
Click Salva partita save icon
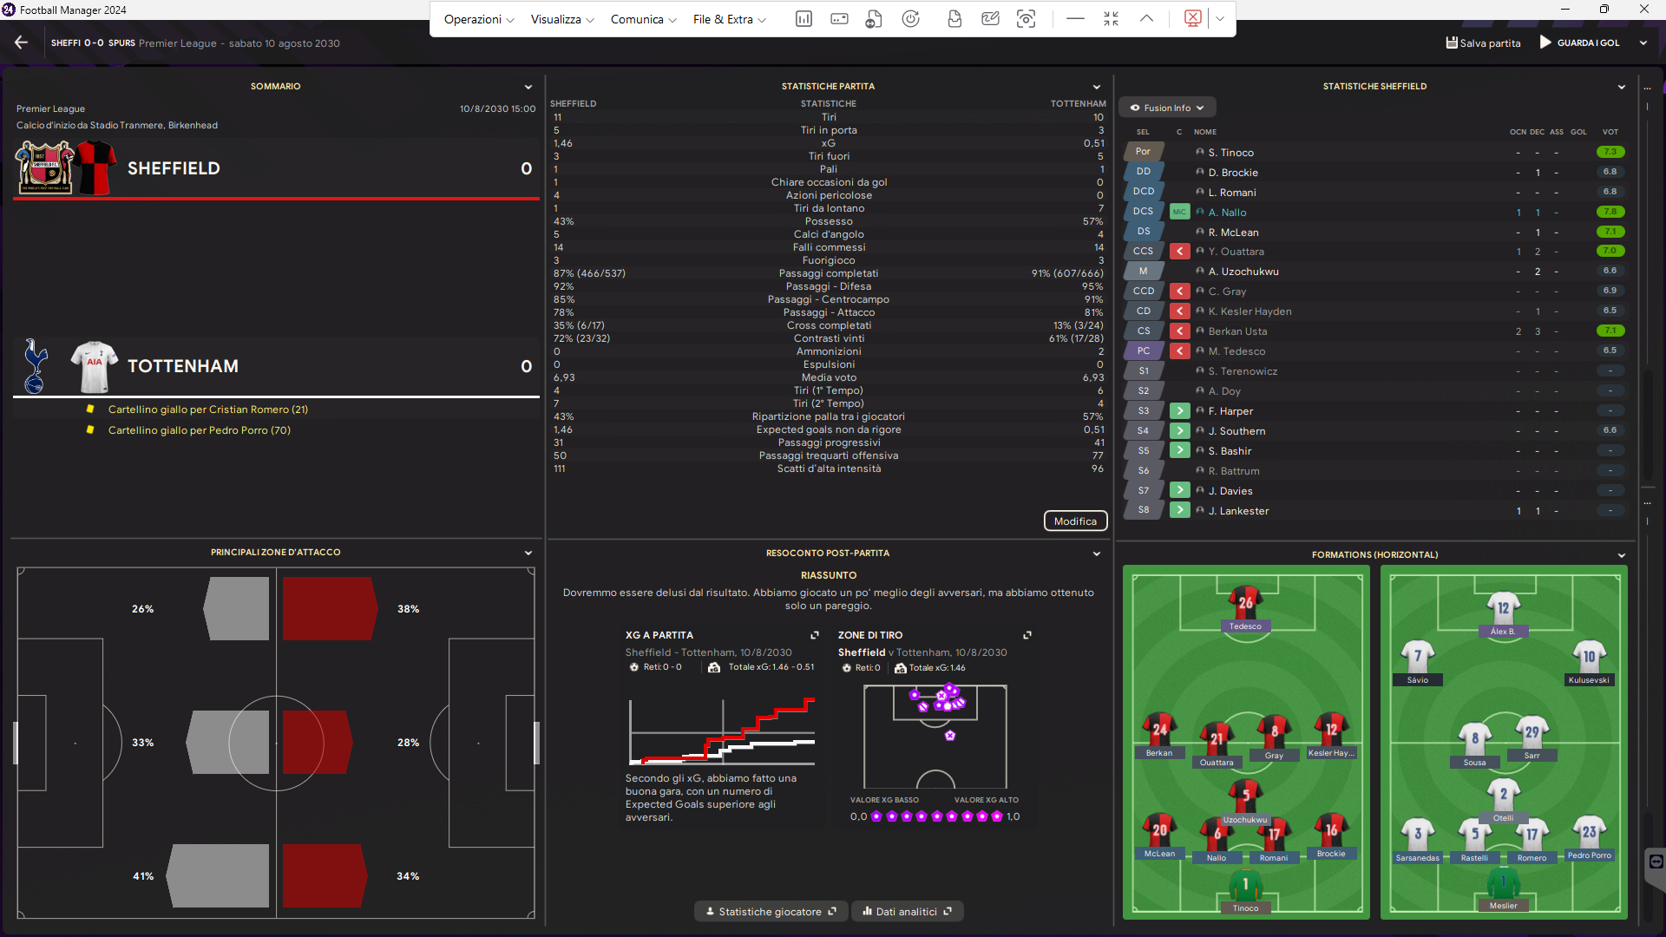click(x=1452, y=43)
